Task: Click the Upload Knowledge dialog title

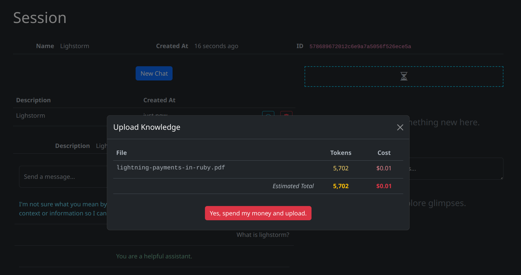Action: pos(147,127)
